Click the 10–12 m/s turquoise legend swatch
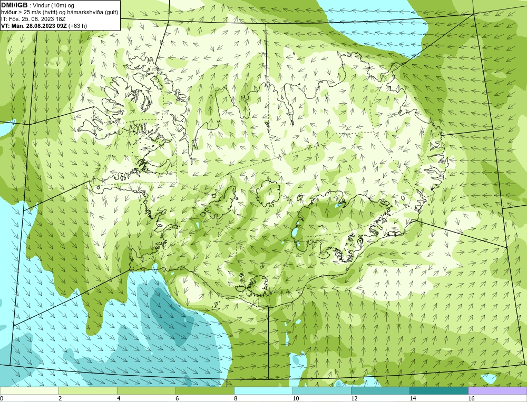 click(321, 390)
